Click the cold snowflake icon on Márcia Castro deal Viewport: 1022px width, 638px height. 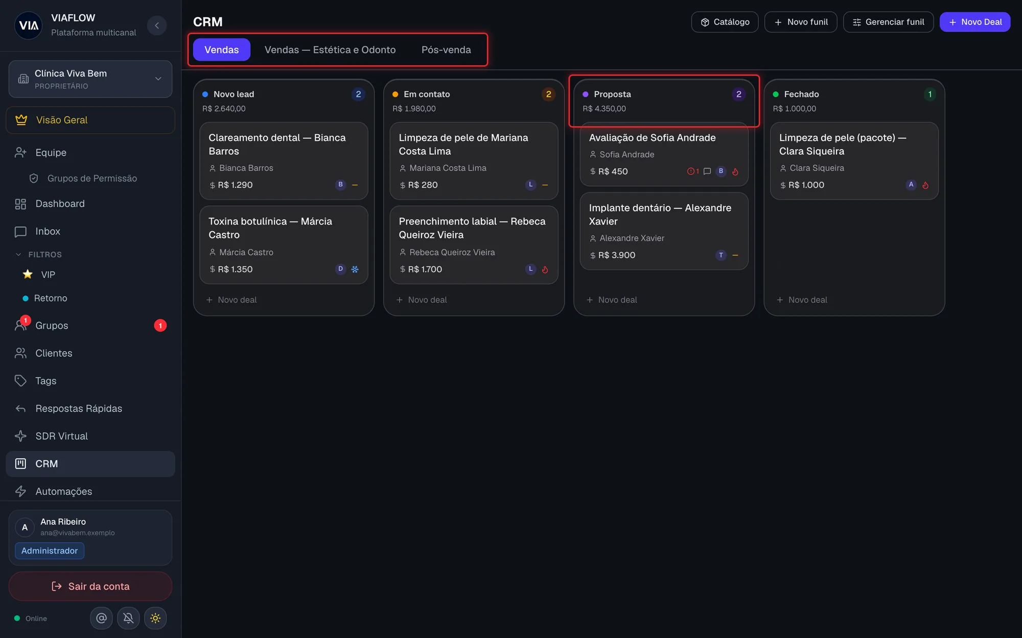pyautogui.click(x=355, y=269)
